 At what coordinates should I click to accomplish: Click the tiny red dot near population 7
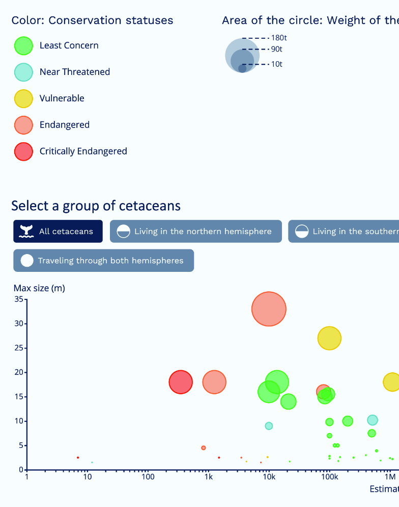click(x=78, y=458)
